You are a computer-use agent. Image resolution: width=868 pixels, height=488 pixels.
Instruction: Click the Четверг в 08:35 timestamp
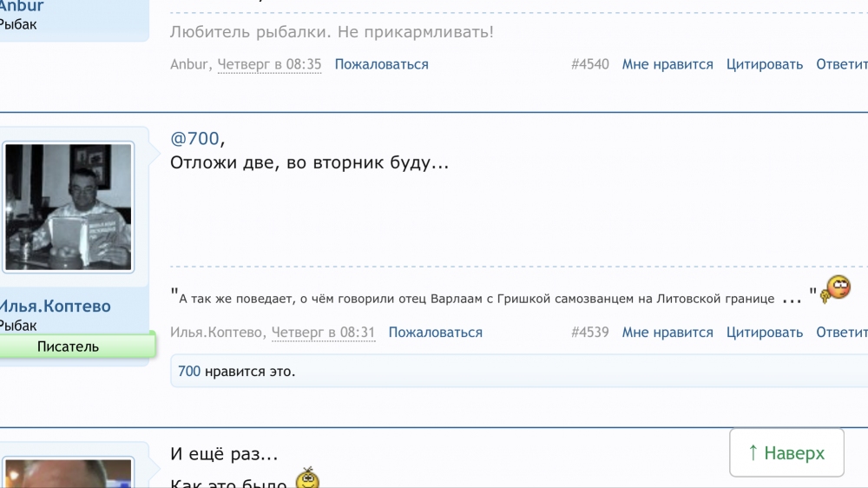(x=269, y=64)
